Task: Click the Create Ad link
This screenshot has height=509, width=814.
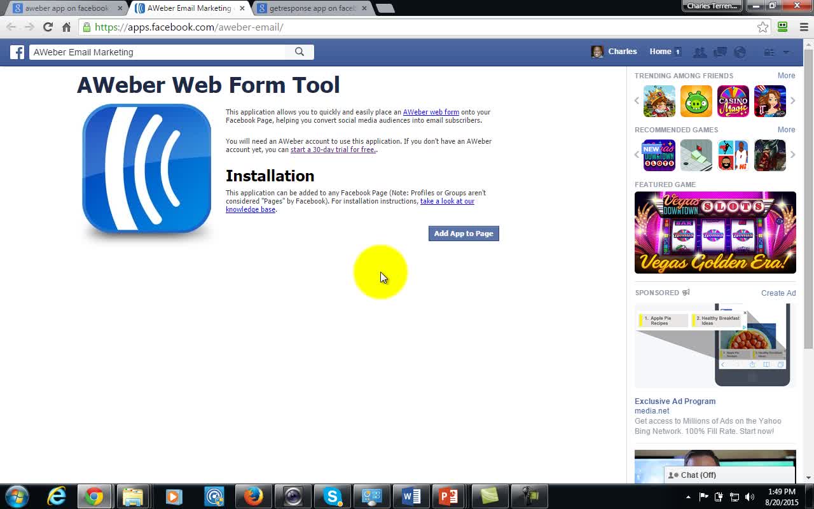Action: [x=778, y=293]
